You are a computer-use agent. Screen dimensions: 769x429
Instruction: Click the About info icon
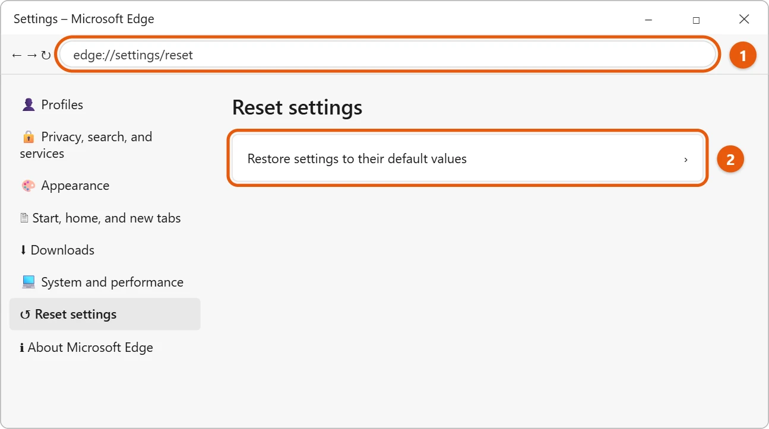(x=22, y=348)
